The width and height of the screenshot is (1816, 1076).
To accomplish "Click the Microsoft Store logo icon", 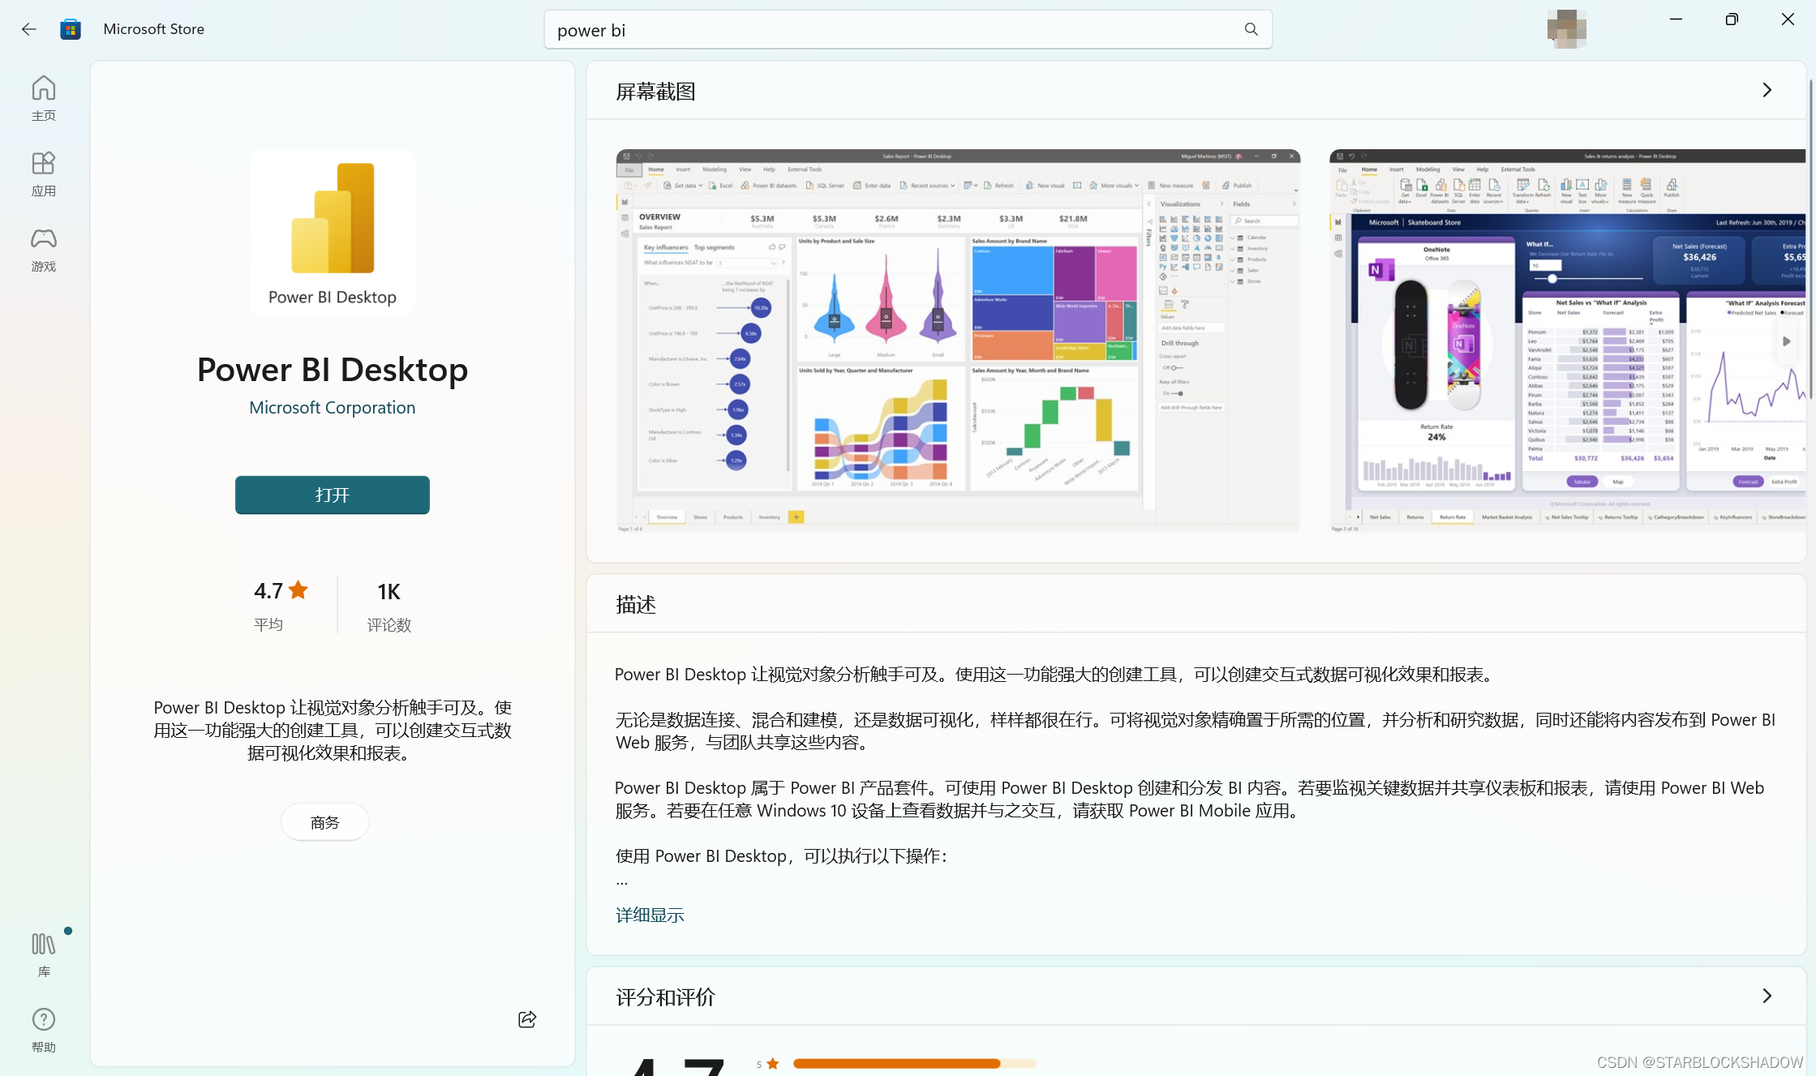I will [71, 29].
